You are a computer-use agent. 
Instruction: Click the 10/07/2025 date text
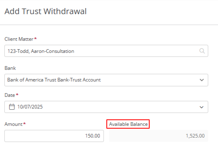pyautogui.click(x=30, y=107)
